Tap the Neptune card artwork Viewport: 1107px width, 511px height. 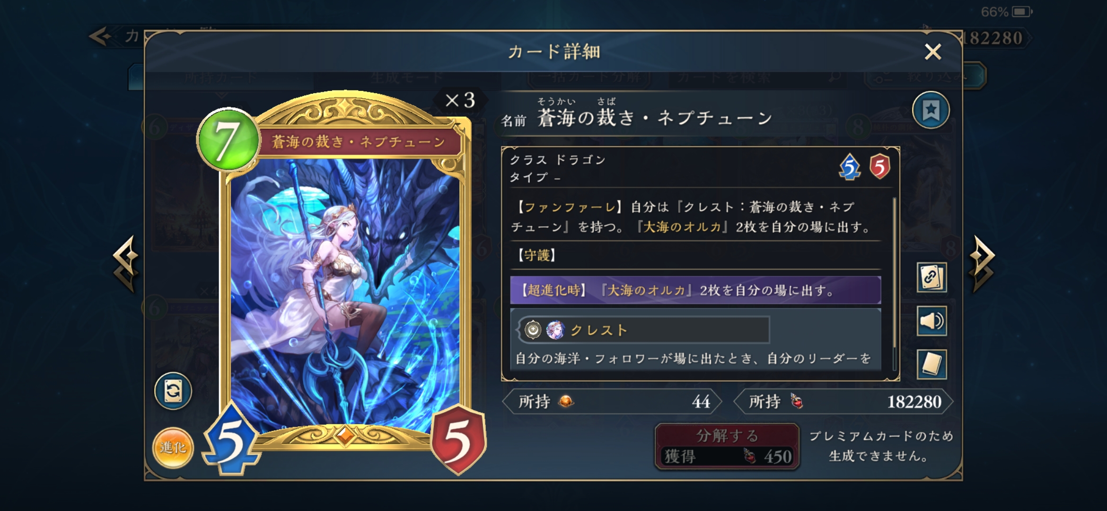pyautogui.click(x=345, y=293)
